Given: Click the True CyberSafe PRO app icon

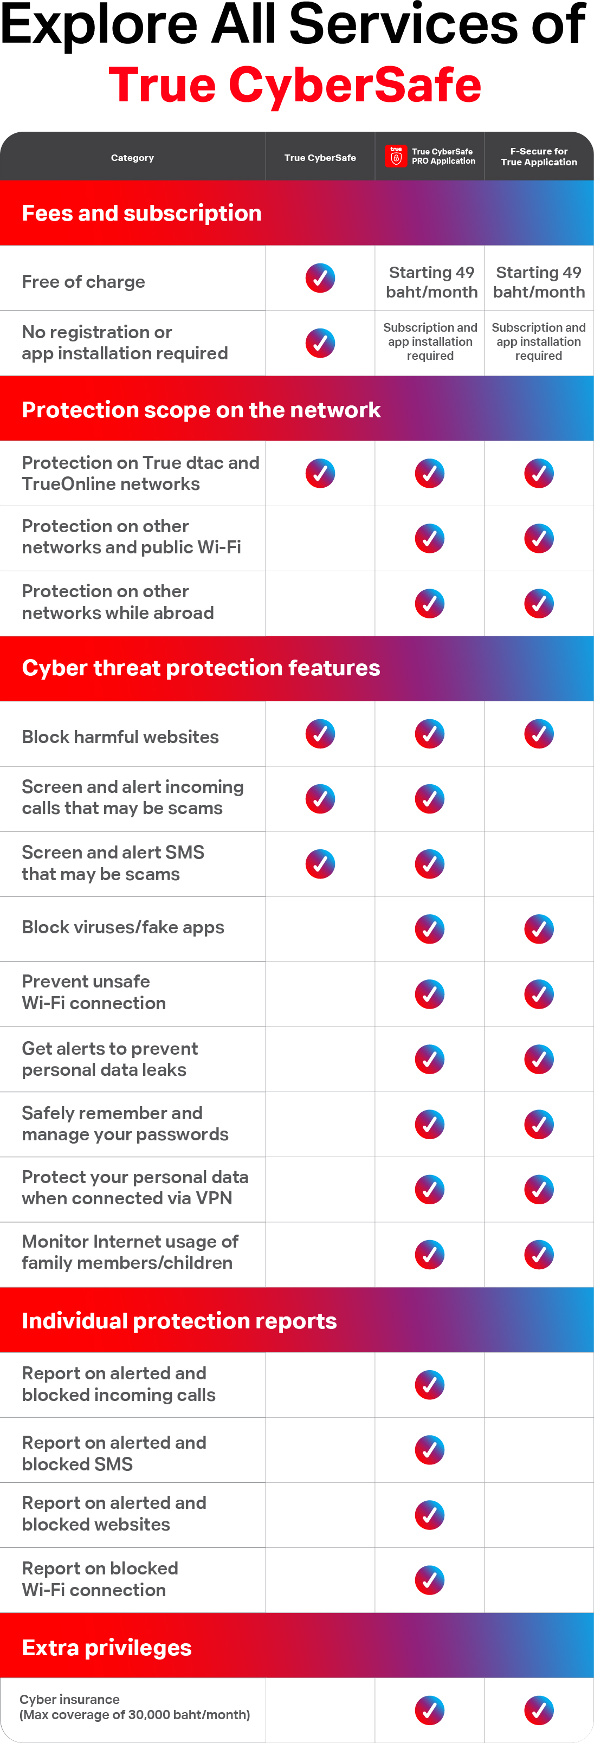Looking at the screenshot, I should pos(396,156).
